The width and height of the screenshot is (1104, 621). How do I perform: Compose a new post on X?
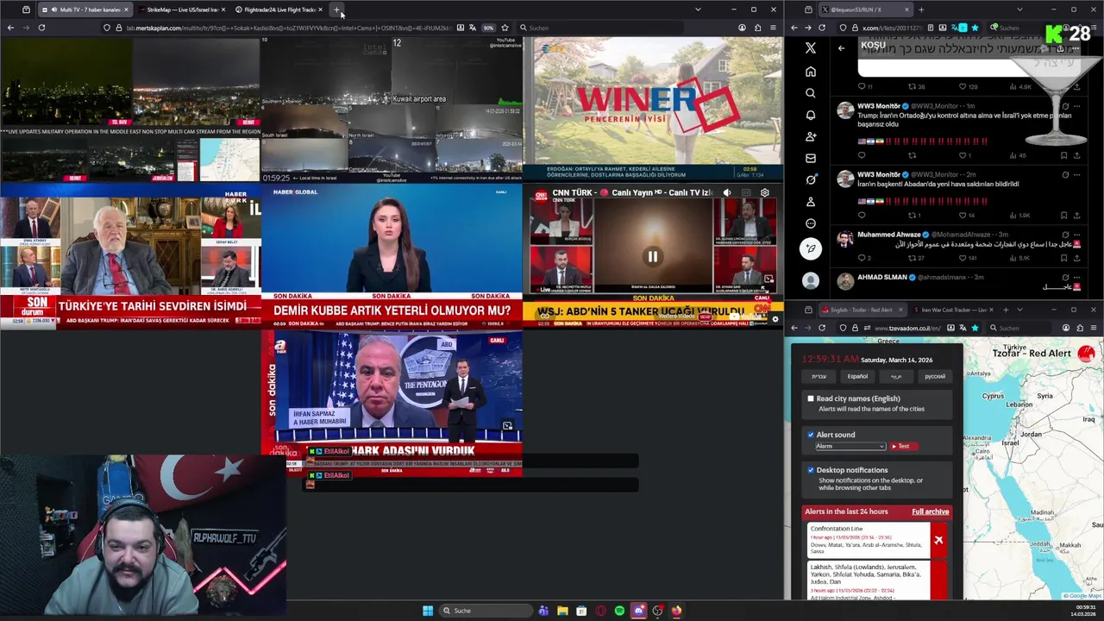[810, 248]
